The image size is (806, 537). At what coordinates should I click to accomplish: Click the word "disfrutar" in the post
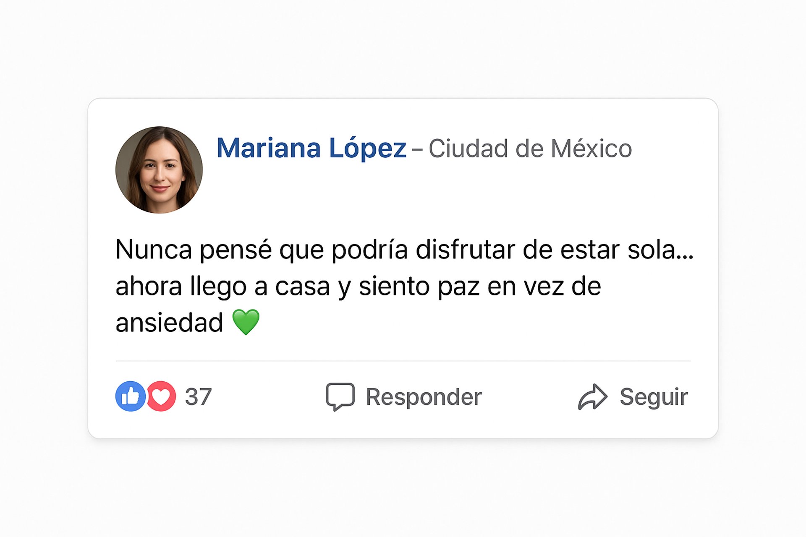coord(465,250)
